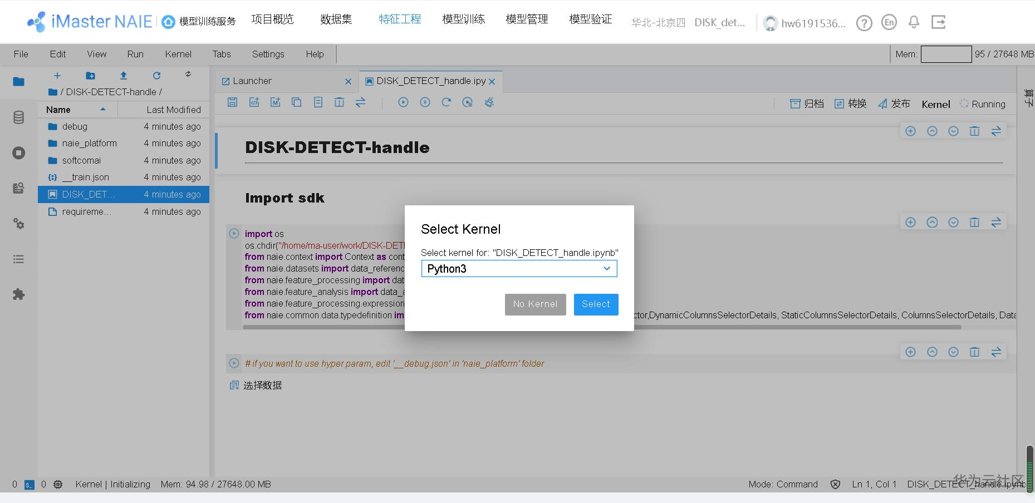Open the dataset database sidebar icon
The width and height of the screenshot is (1035, 503).
[19, 117]
